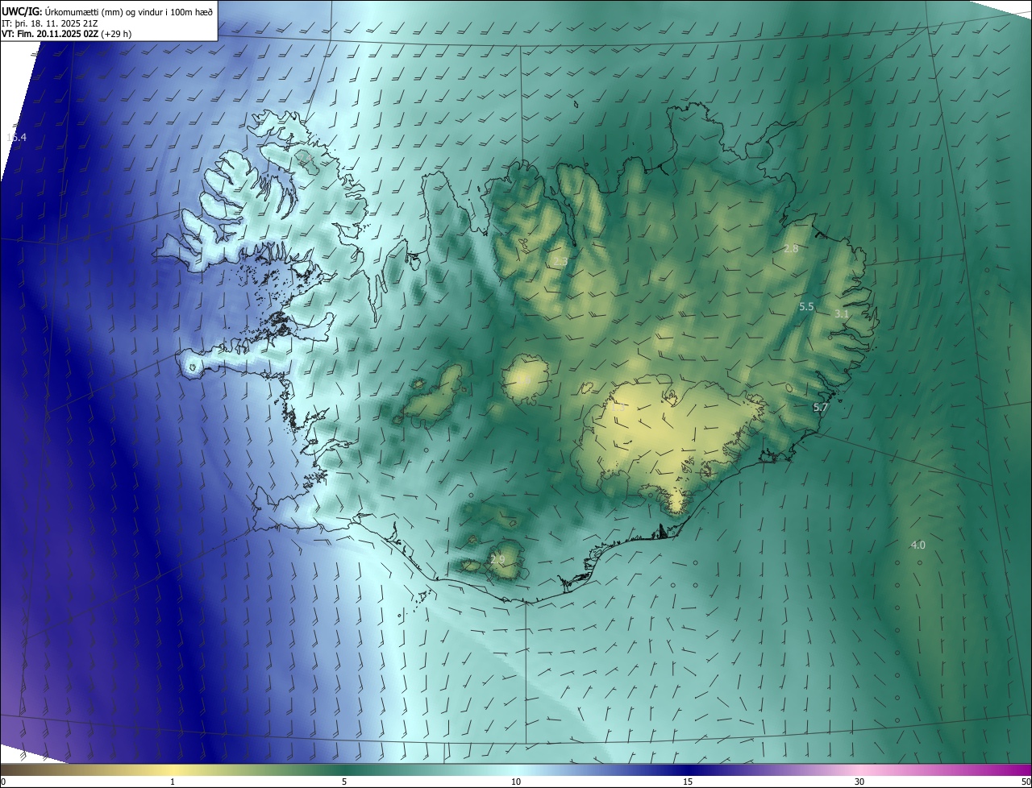Viewport: 1032px width, 788px height.
Task: Click the color scale tick label 50
Action: [1026, 782]
